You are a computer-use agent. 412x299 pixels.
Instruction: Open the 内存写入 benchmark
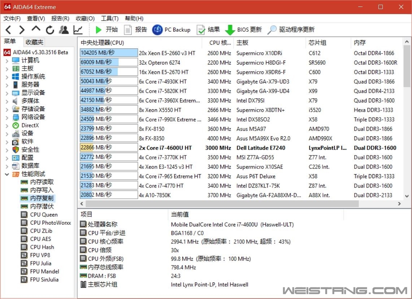37,190
